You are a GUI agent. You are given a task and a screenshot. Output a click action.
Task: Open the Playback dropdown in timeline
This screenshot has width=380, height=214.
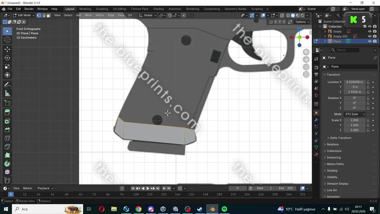pyautogui.click(x=45, y=188)
